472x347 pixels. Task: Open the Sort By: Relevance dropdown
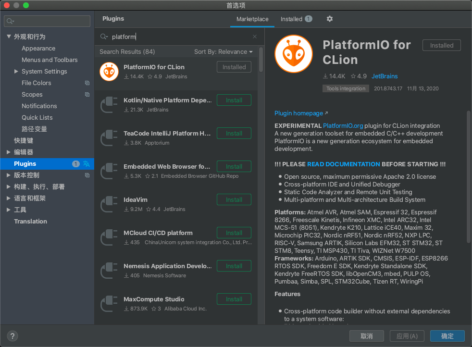(224, 52)
